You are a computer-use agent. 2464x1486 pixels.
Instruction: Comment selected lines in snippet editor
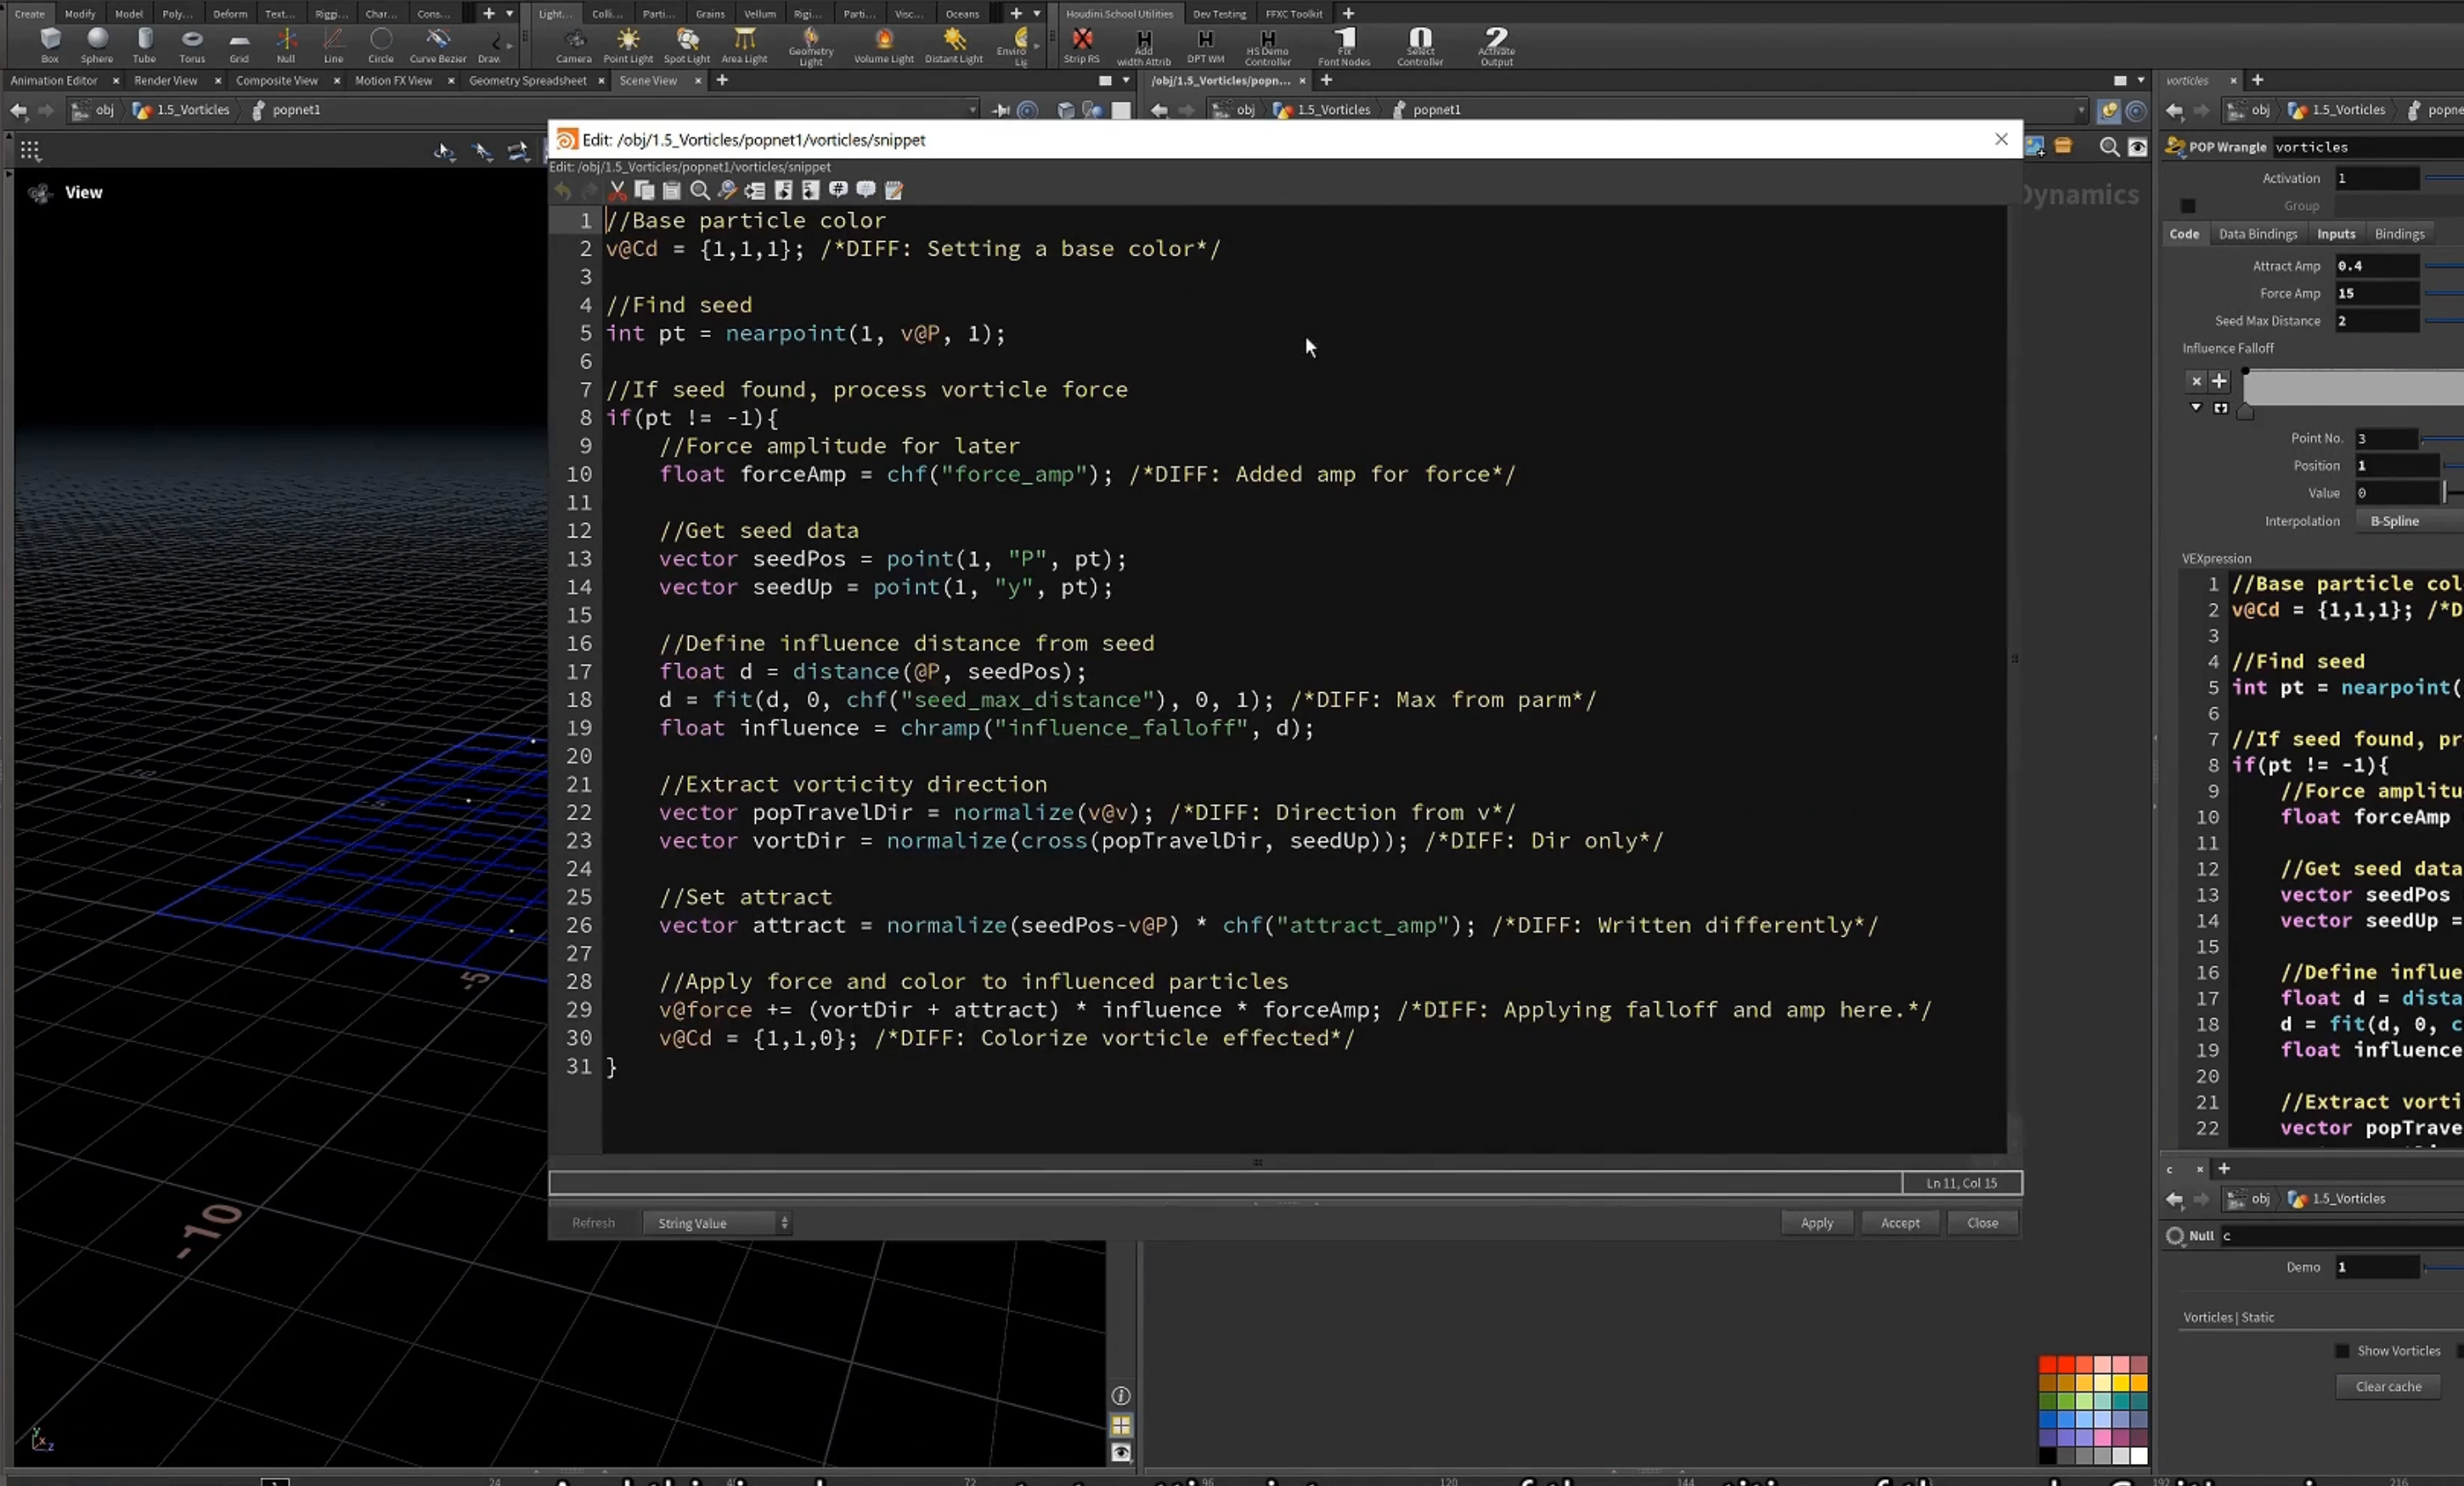[x=839, y=190]
